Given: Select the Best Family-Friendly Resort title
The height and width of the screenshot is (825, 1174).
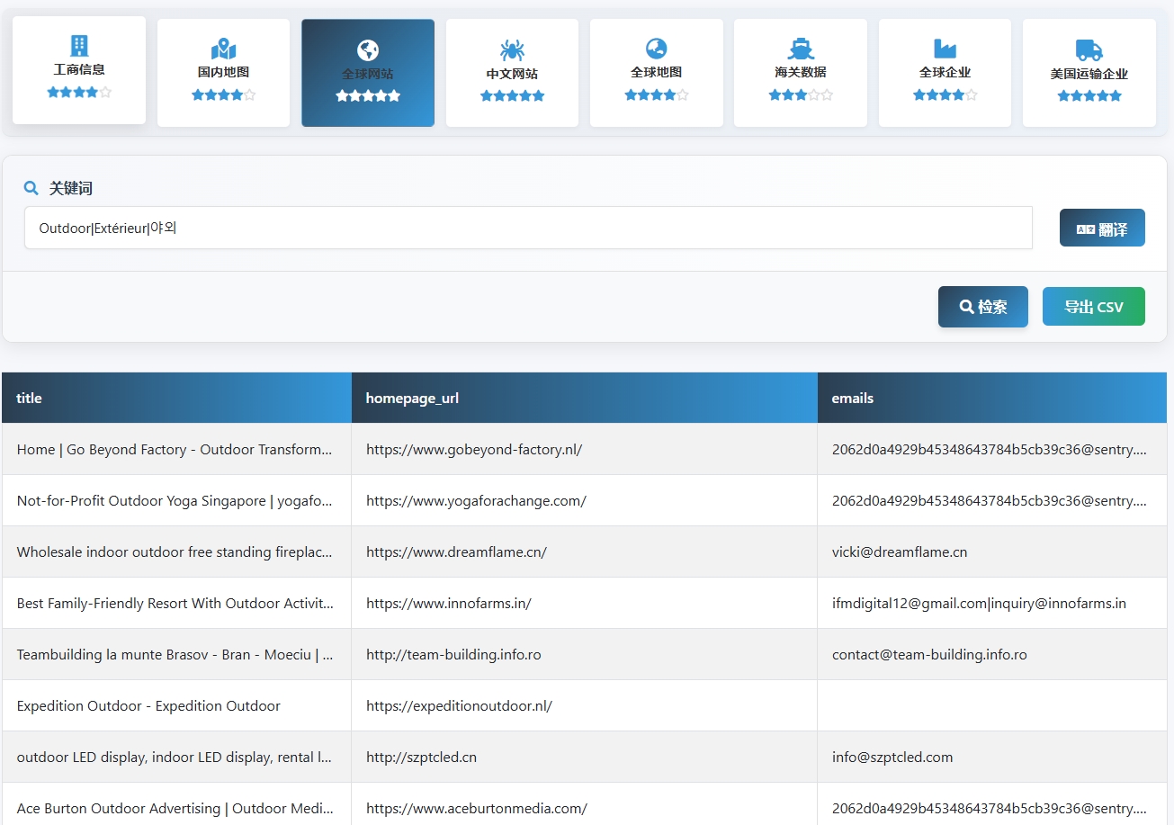Looking at the screenshot, I should tap(176, 603).
